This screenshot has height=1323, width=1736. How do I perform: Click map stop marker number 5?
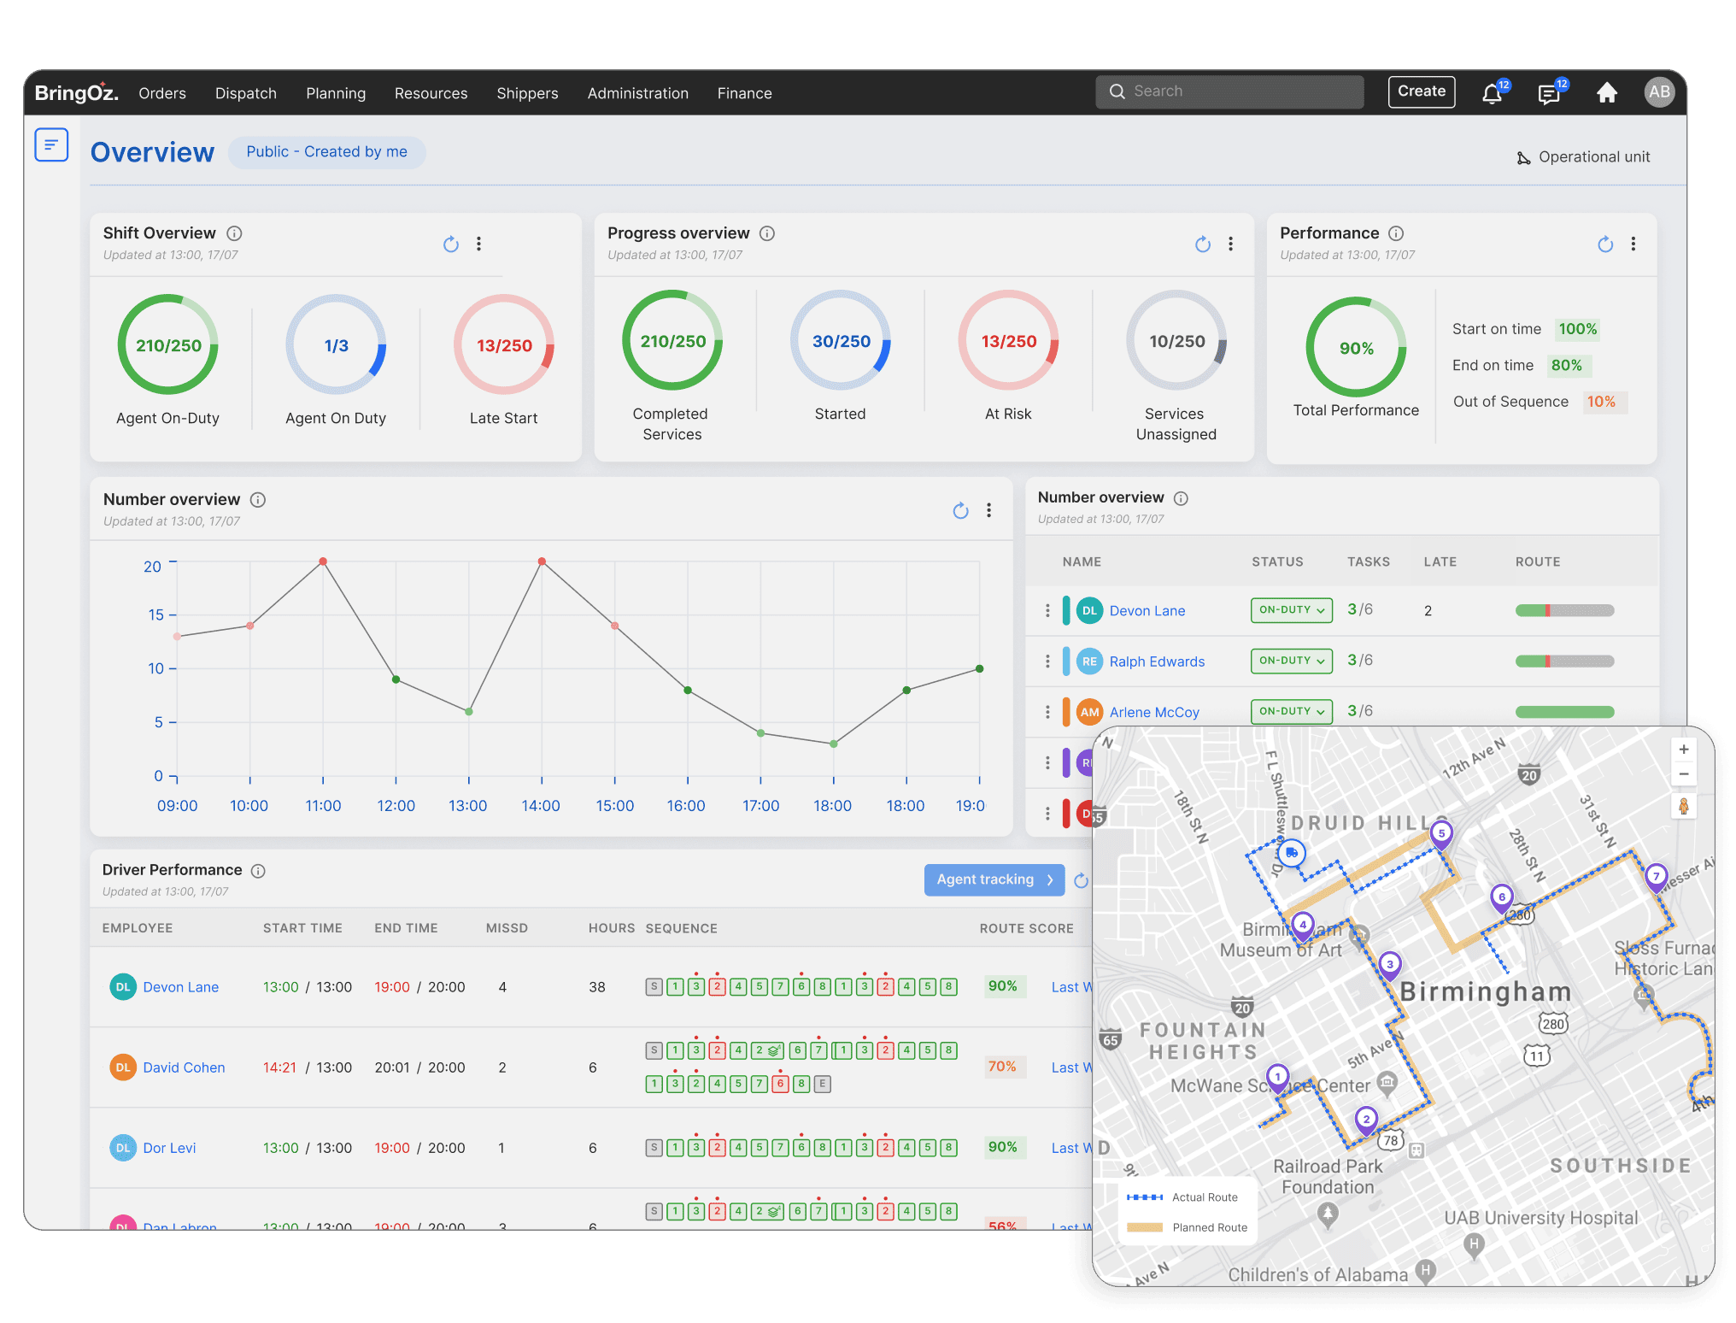tap(1441, 833)
